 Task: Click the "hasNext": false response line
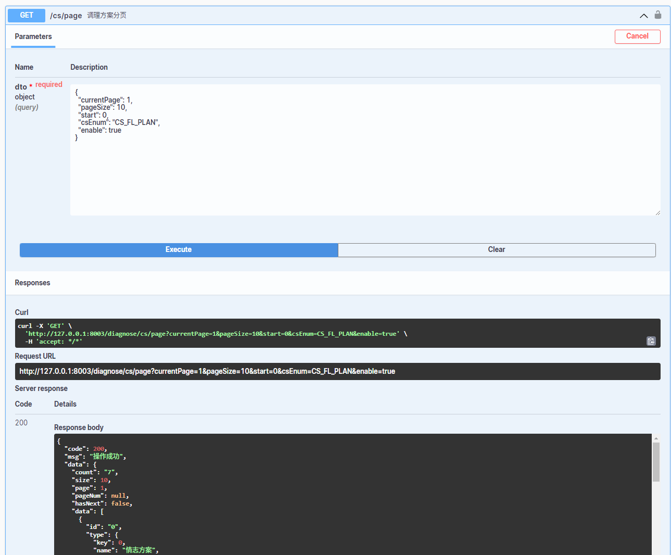102,503
